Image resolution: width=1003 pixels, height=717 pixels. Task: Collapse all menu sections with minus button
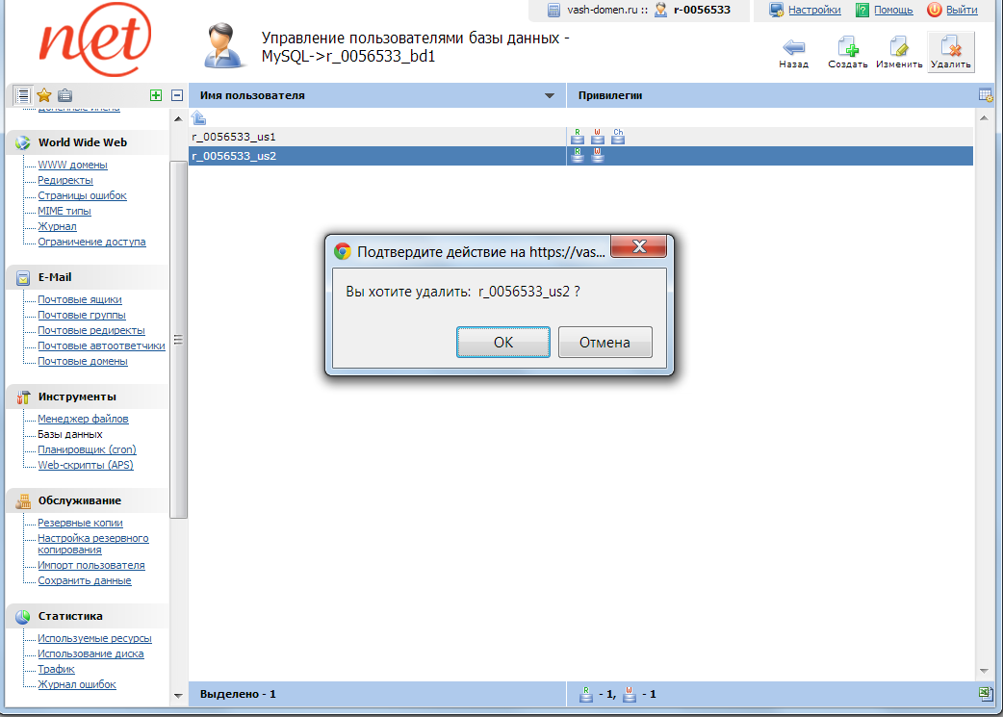coord(177,95)
